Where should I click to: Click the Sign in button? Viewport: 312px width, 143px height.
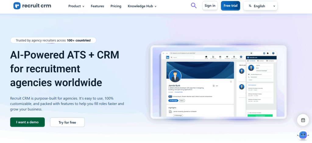tap(210, 5)
